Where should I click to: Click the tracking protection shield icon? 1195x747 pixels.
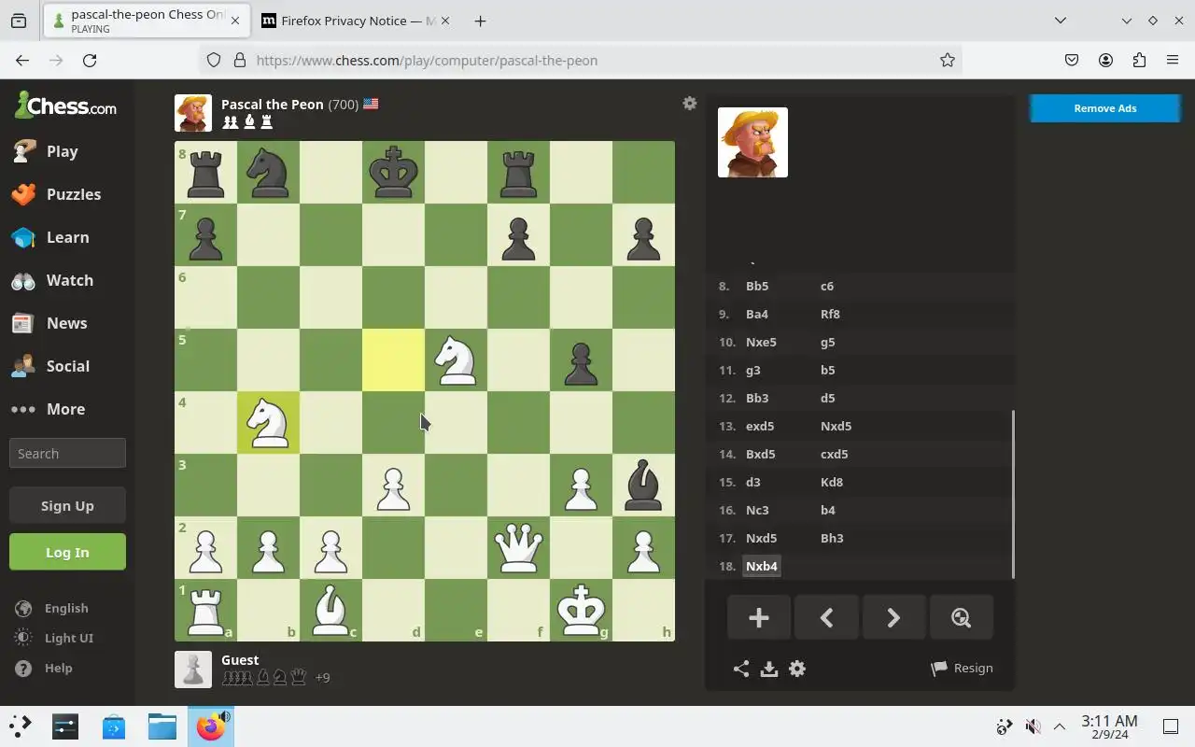[214, 60]
